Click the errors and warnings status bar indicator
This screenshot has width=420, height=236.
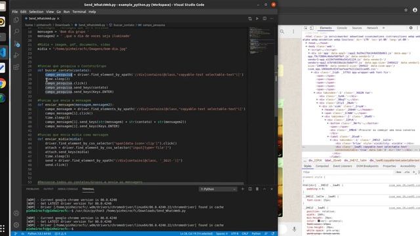[x=60, y=233]
